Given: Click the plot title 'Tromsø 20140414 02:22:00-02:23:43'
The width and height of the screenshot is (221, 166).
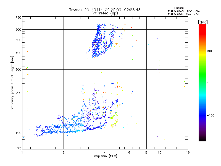Looking at the screenshot, I should point(105,10).
